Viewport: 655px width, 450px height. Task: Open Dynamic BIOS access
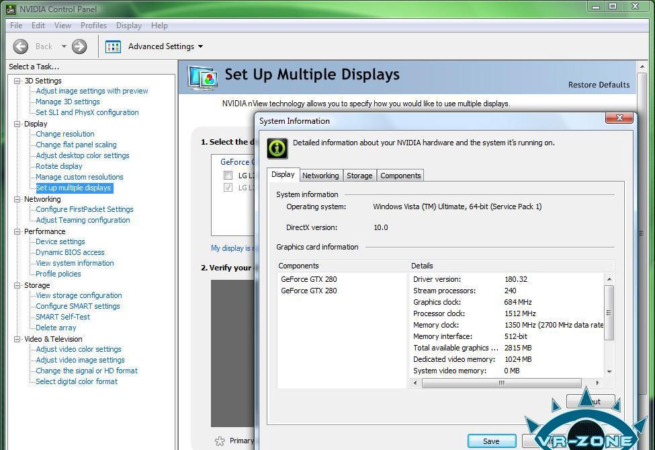pyautogui.click(x=70, y=253)
